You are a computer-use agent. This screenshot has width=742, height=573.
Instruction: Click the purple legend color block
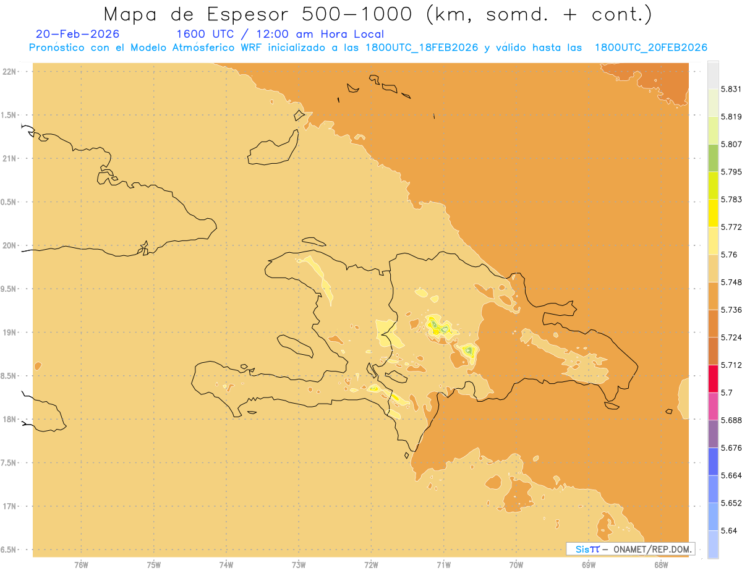713,434
